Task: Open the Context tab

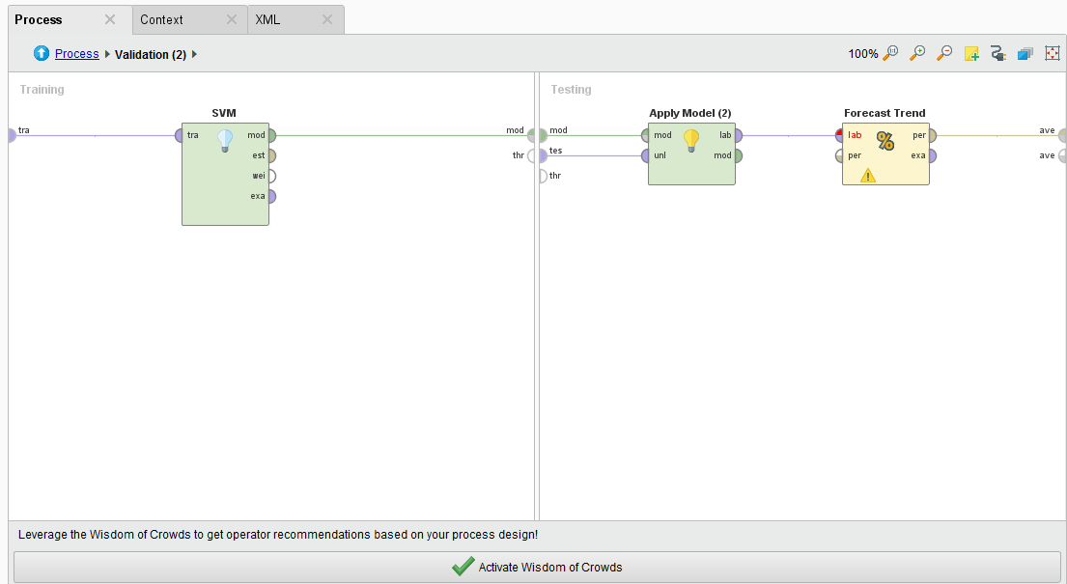Action: click(x=159, y=18)
